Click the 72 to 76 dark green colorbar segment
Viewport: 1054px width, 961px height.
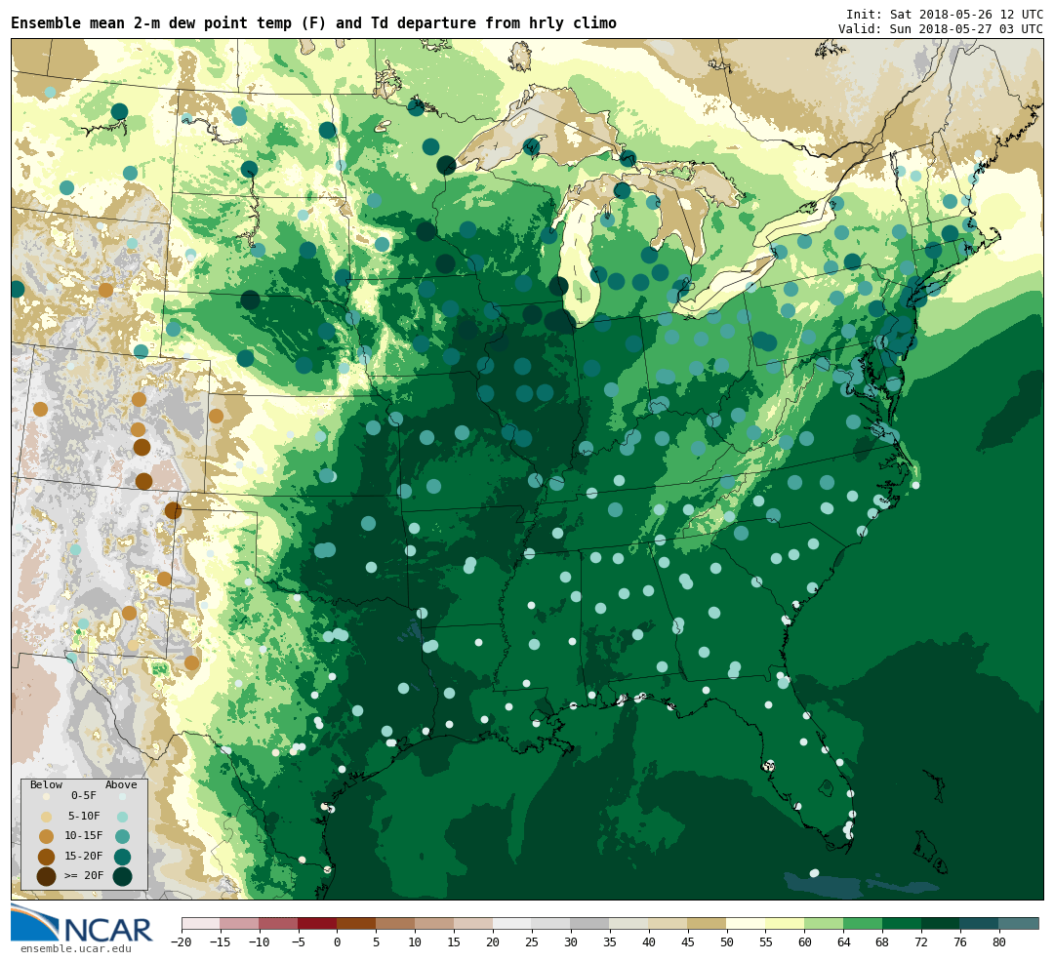coord(941,923)
